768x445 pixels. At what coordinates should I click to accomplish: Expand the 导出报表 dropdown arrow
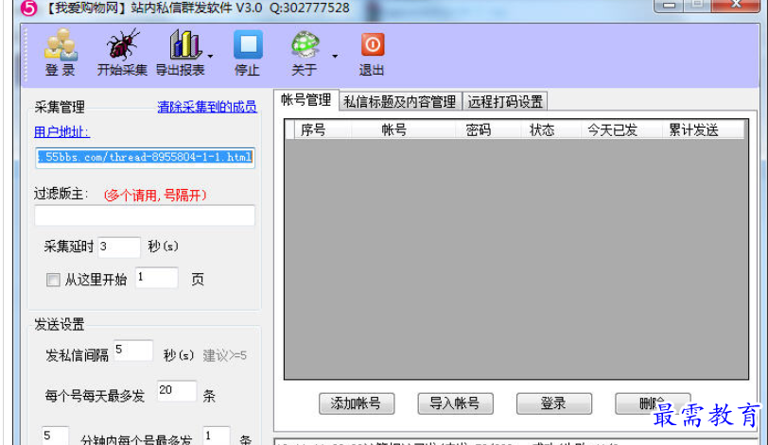pos(211,56)
